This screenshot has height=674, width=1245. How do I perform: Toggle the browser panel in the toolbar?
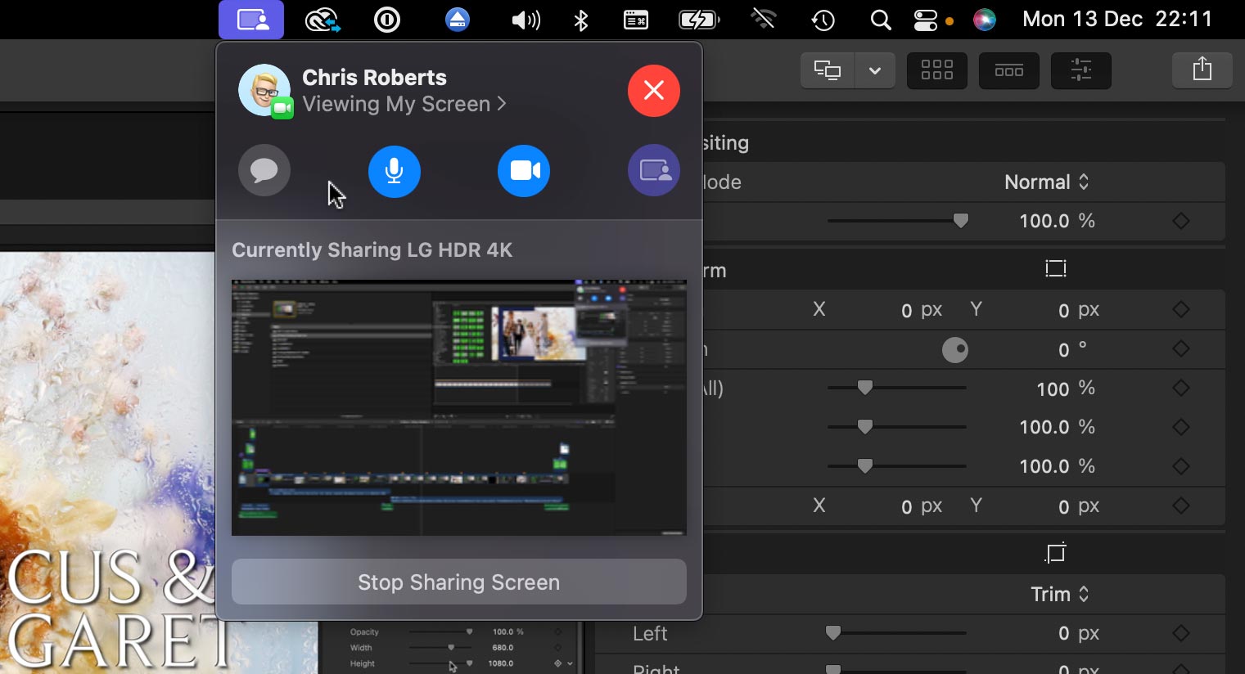click(937, 70)
